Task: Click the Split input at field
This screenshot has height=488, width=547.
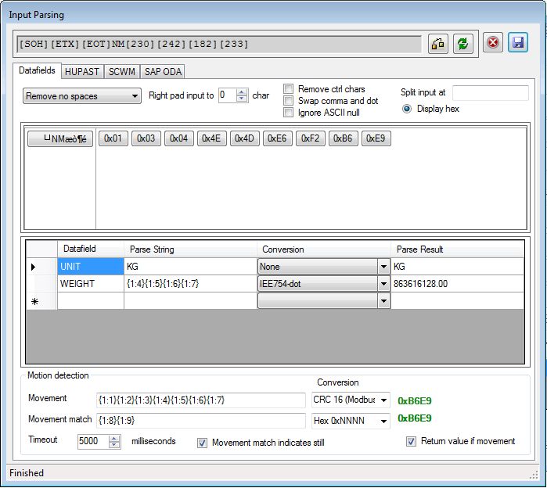Action: (x=491, y=93)
